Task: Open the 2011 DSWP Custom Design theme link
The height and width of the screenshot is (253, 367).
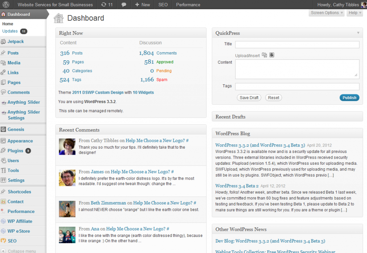Action: [x=97, y=93]
